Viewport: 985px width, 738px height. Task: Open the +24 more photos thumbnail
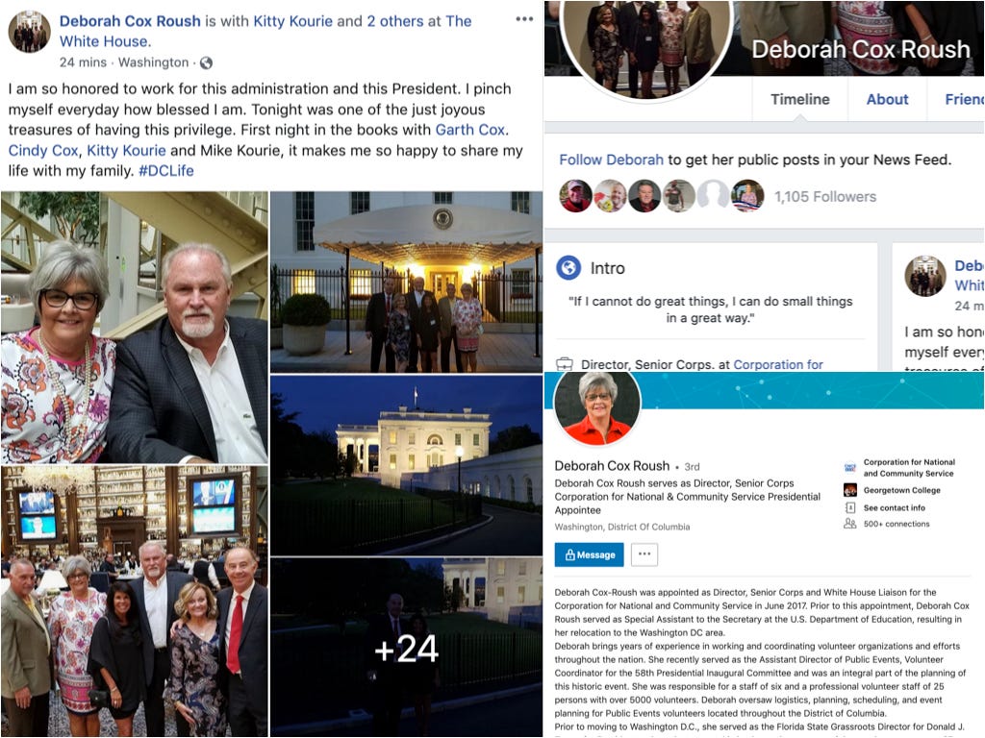point(407,648)
